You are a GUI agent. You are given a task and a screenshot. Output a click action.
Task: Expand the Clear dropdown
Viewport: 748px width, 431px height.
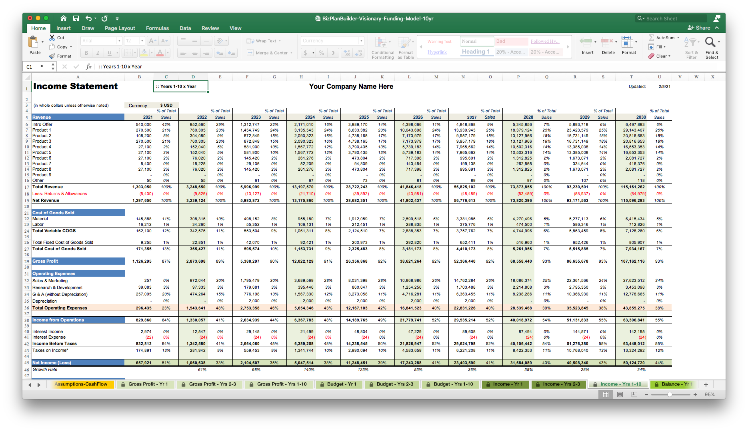tap(669, 56)
